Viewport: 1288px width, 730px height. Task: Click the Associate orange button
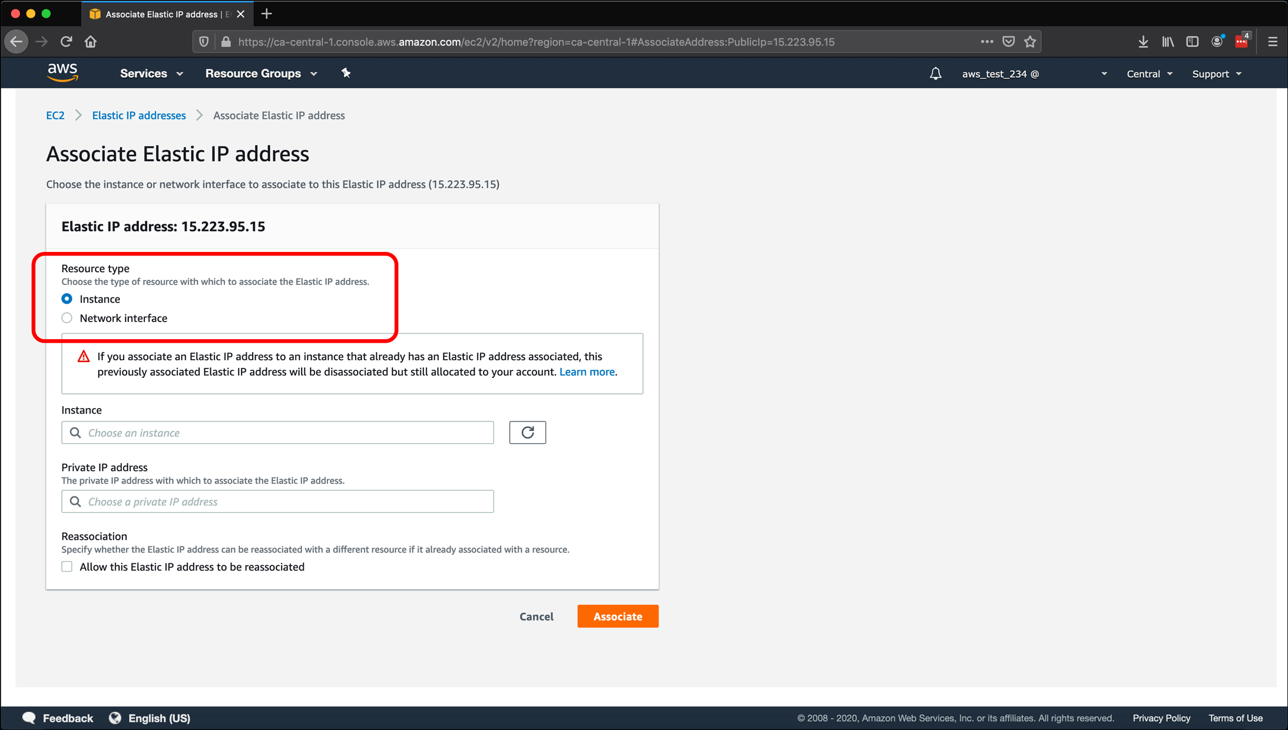617,616
